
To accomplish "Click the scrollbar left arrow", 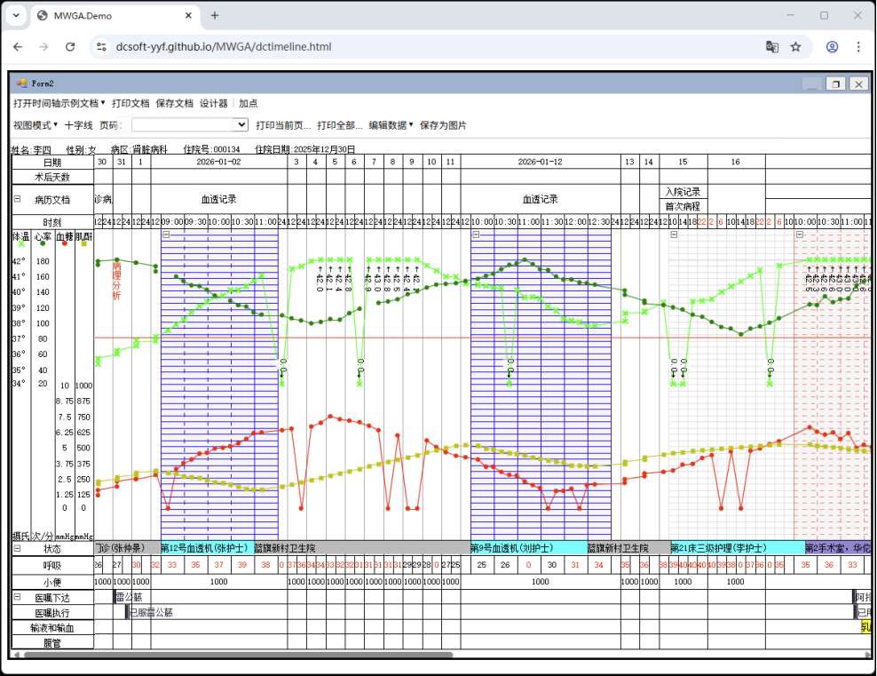I will point(16,654).
